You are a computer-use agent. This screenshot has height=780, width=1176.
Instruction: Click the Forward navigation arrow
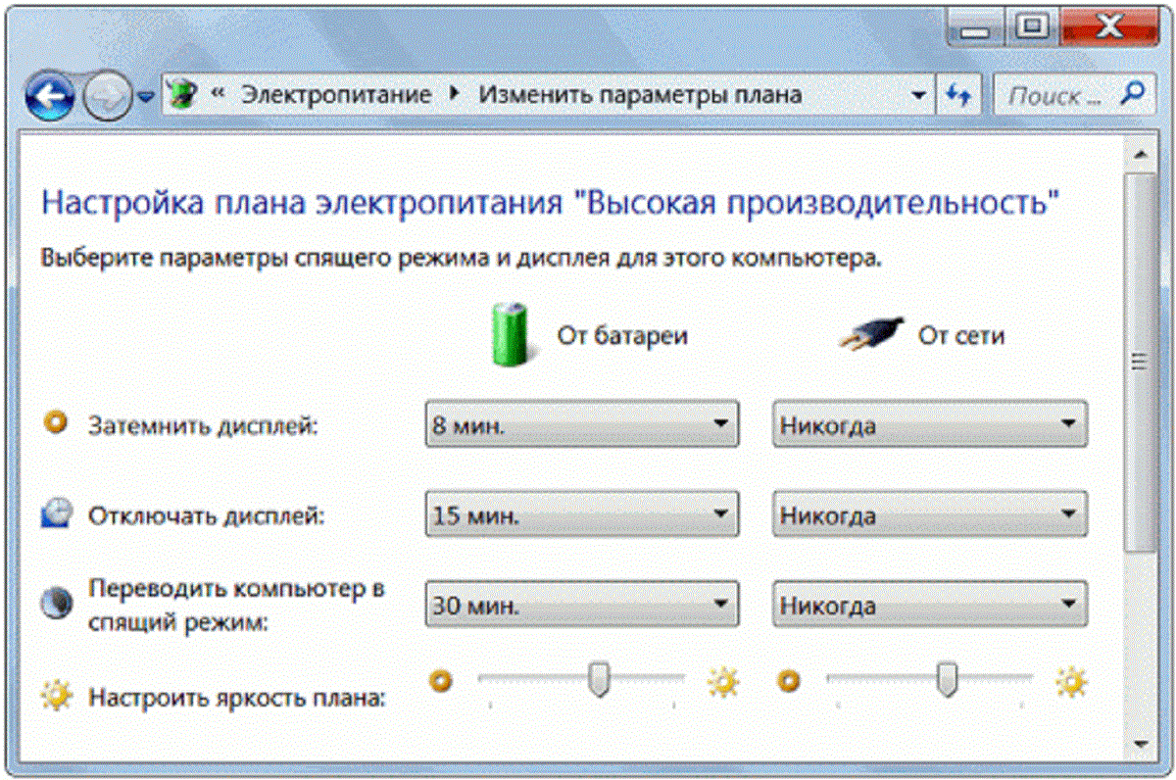(106, 96)
